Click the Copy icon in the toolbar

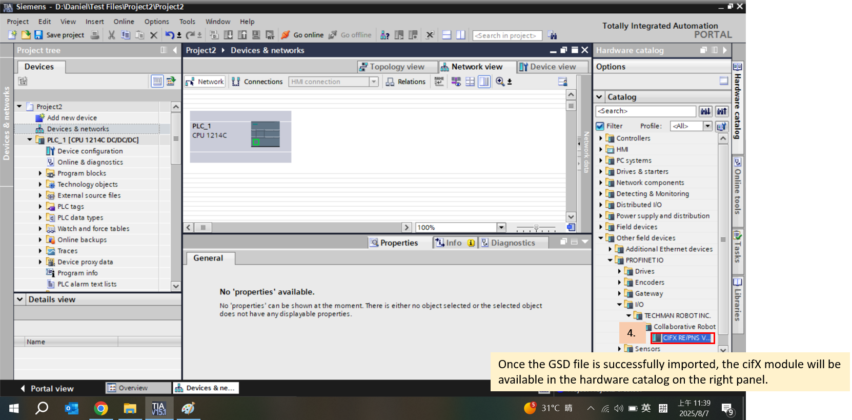(x=126, y=35)
